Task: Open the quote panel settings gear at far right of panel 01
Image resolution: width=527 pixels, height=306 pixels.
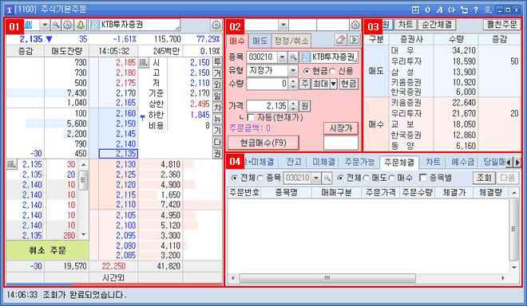Action: pos(216,25)
